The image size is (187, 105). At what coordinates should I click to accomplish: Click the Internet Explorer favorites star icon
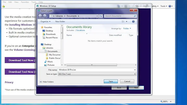coord(4,6)
